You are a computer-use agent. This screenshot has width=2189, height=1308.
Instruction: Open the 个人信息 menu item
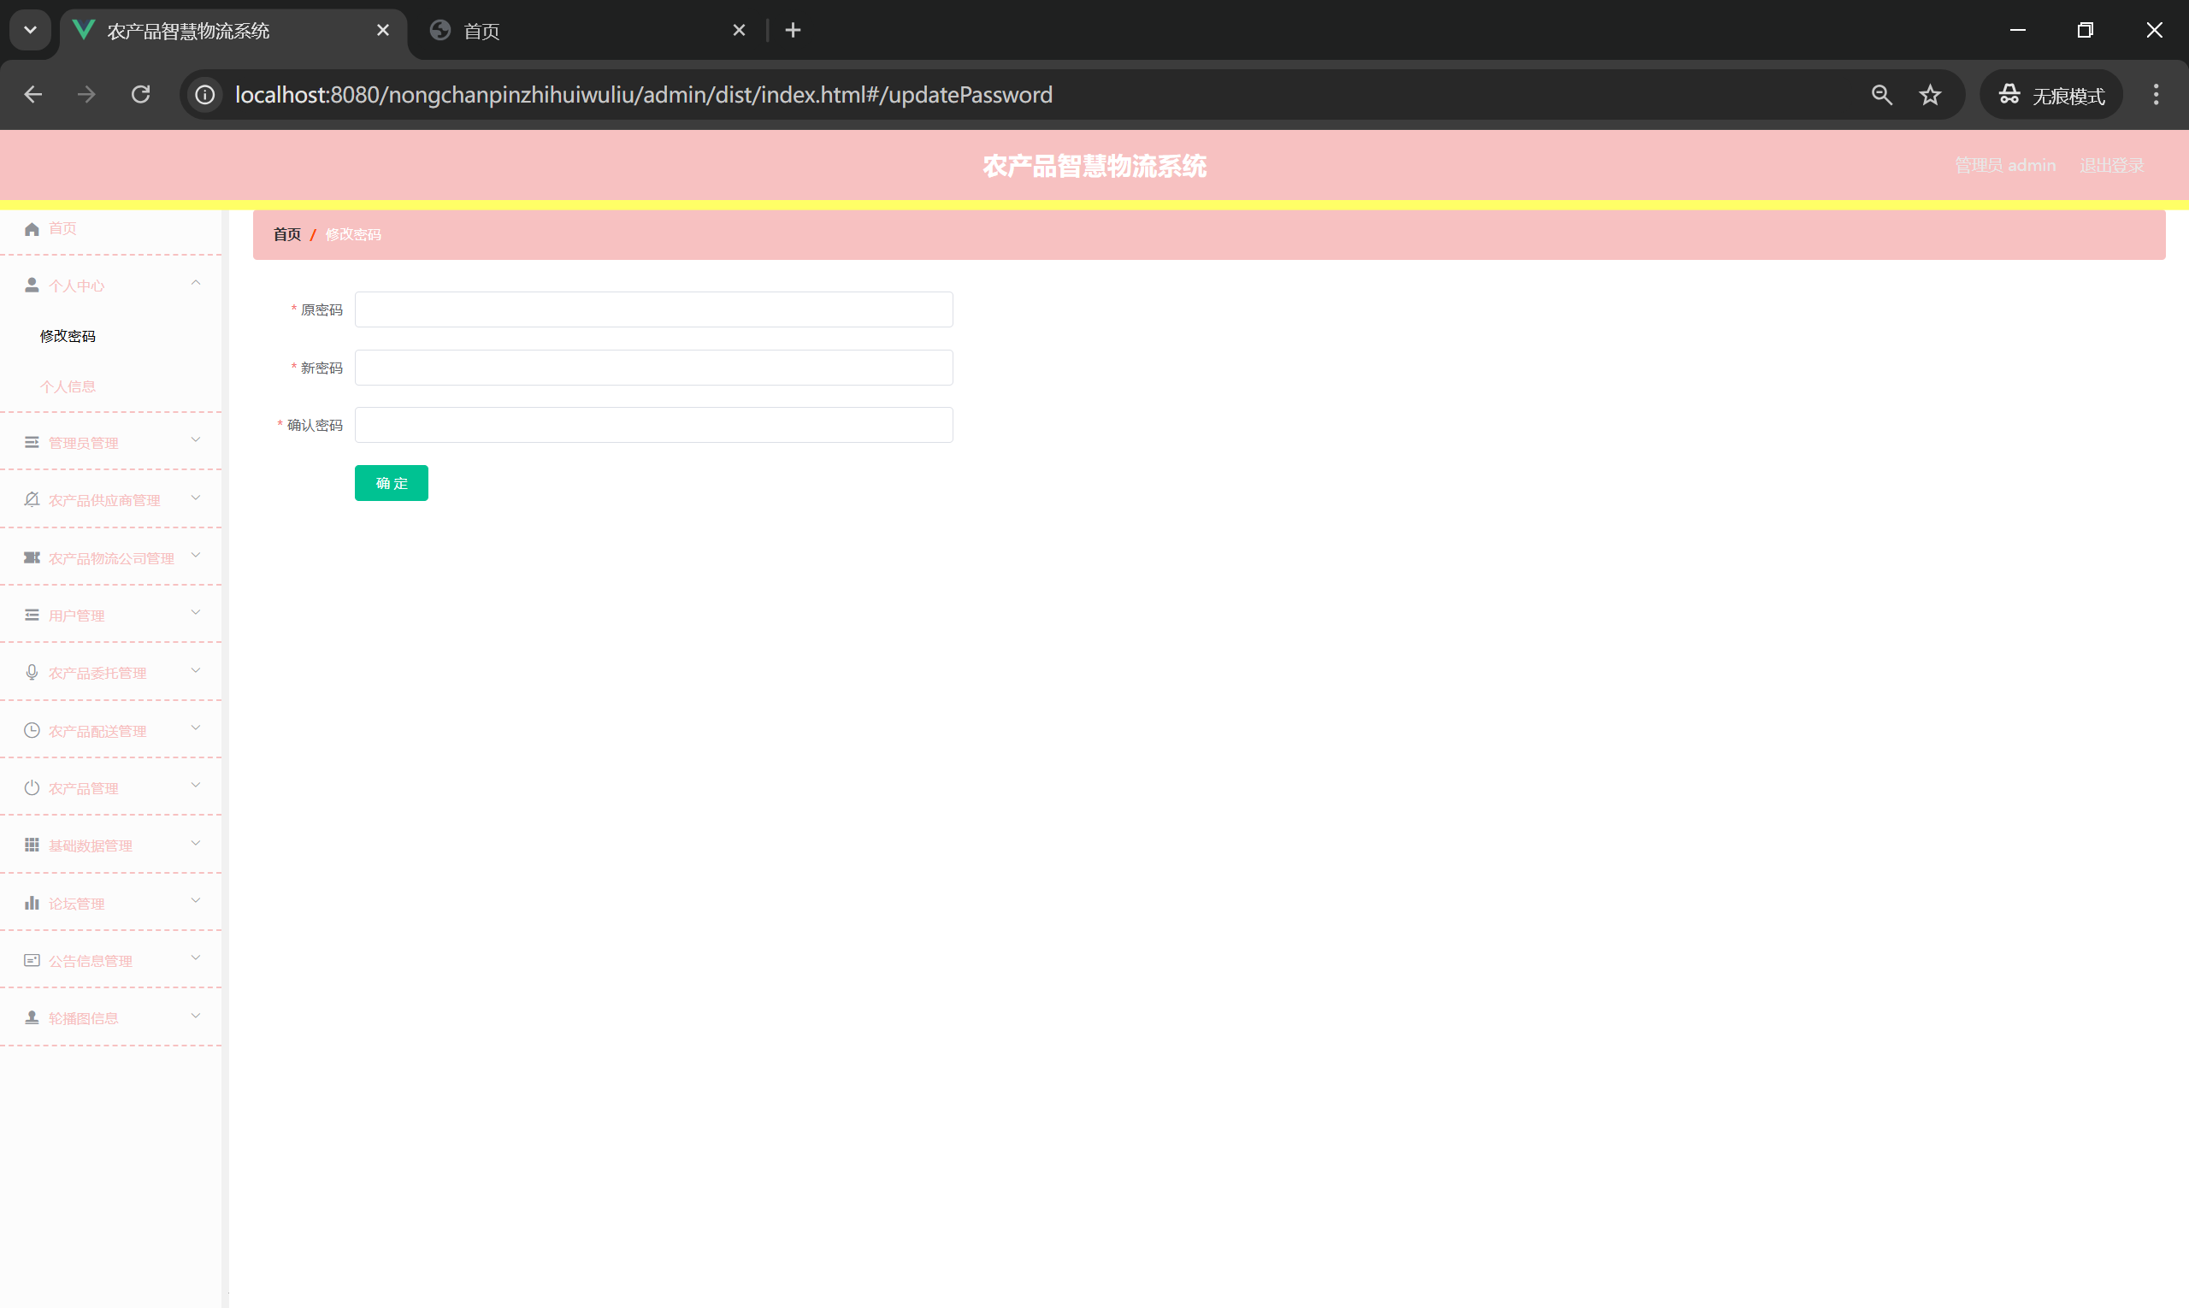pyautogui.click(x=68, y=387)
